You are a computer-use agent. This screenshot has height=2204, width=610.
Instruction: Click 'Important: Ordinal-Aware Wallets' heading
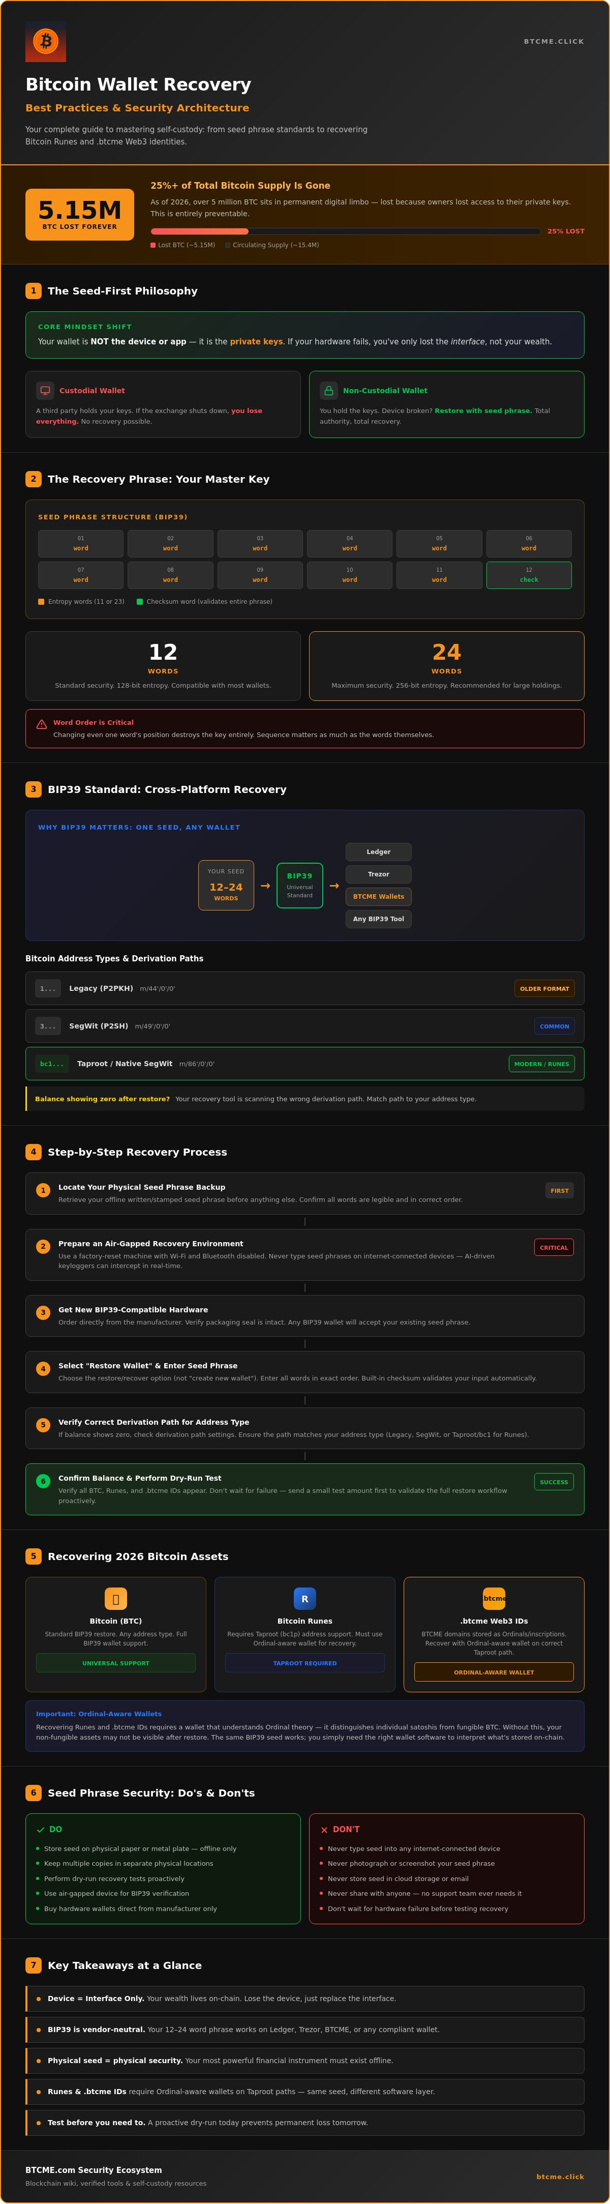(x=99, y=1714)
